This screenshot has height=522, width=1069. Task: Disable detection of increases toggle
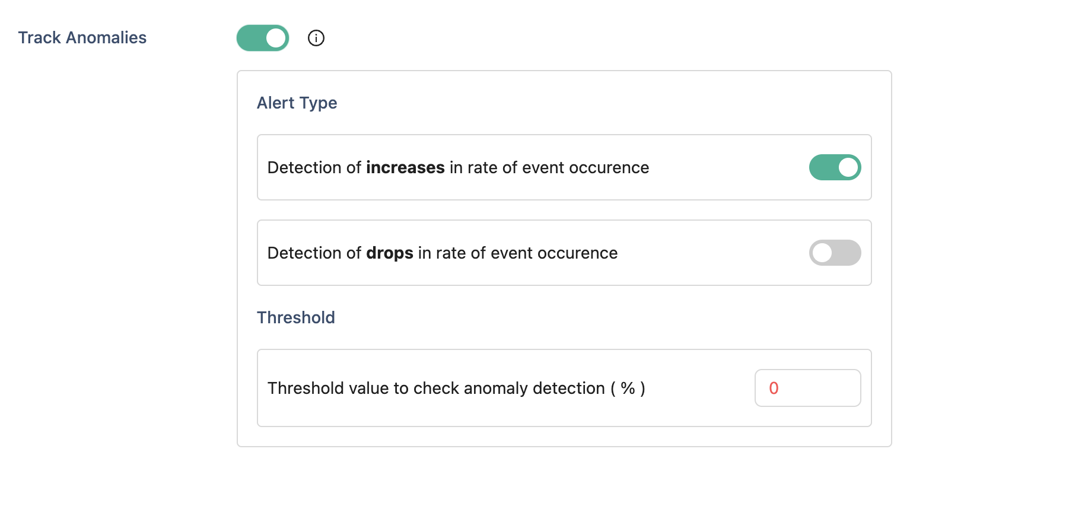point(835,167)
